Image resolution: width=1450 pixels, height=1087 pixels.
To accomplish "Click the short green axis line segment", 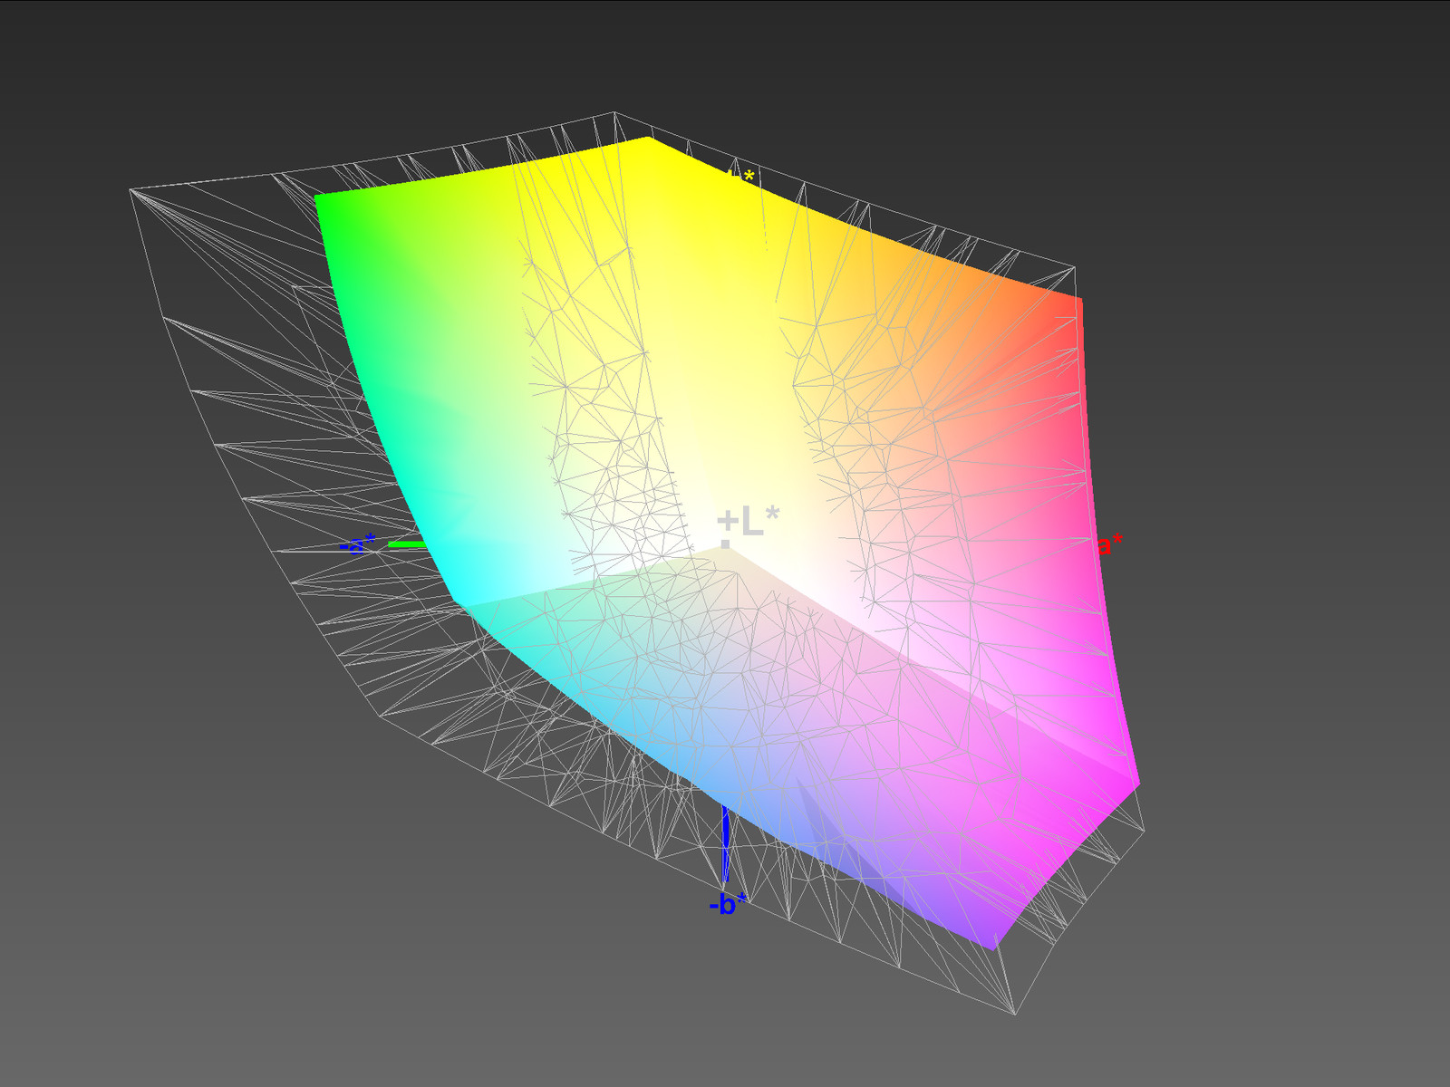I will point(406,544).
